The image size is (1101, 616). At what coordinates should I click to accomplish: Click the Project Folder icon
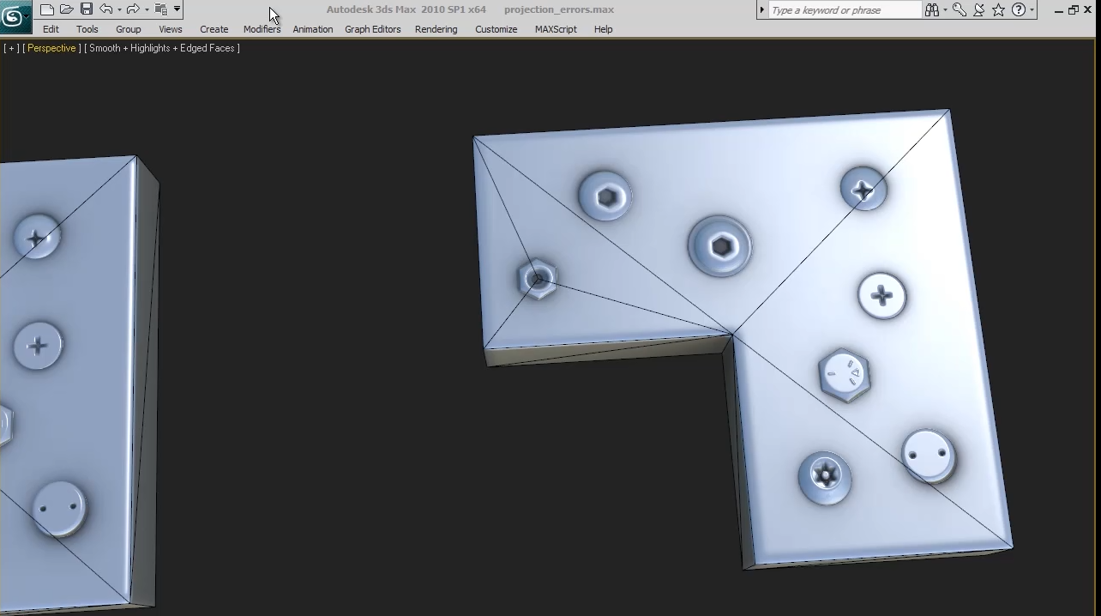[x=160, y=9]
